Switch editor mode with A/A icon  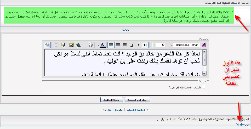tap(47, 45)
